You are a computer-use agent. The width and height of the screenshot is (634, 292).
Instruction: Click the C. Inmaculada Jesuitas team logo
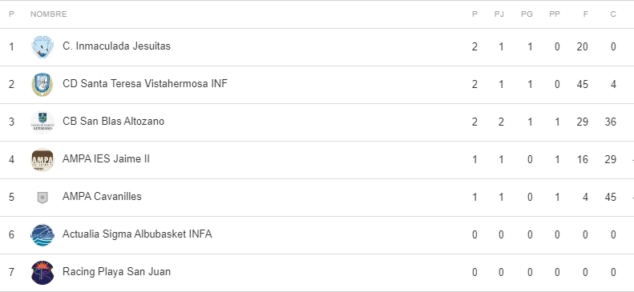(x=42, y=46)
